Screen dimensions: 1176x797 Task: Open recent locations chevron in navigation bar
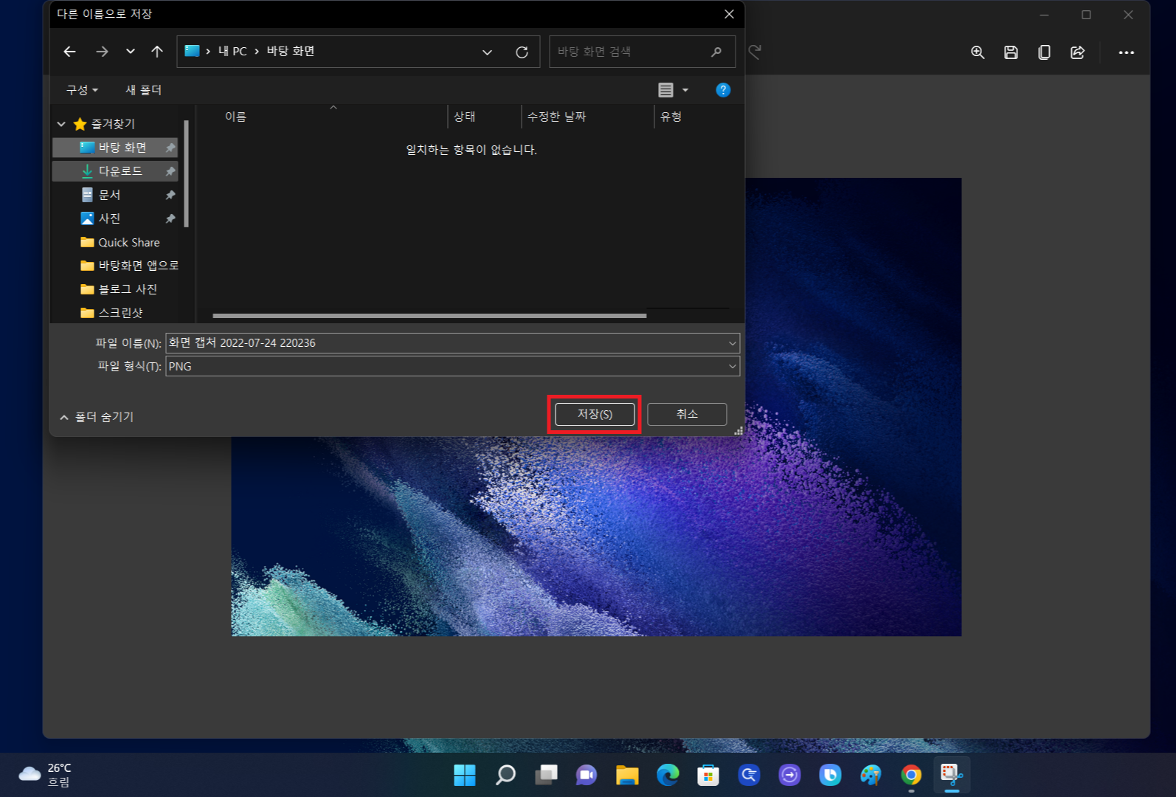pos(130,52)
